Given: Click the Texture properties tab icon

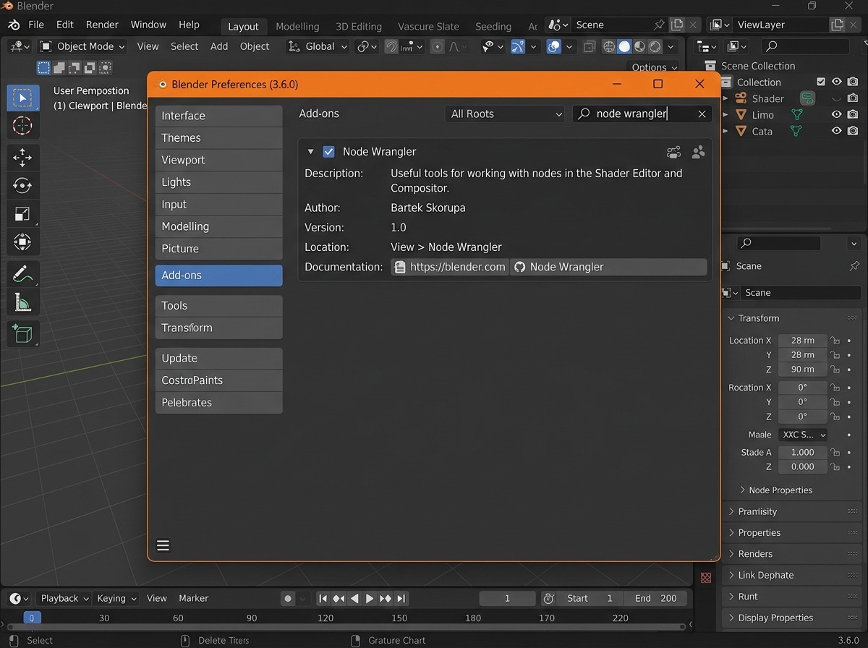Looking at the screenshot, I should point(706,577).
